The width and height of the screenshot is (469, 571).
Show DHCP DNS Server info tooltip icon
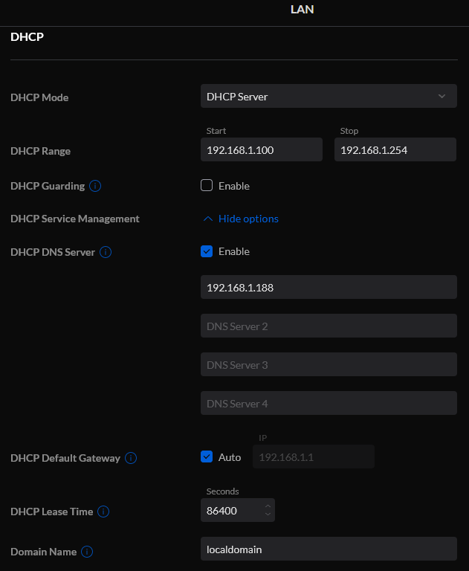[106, 252]
